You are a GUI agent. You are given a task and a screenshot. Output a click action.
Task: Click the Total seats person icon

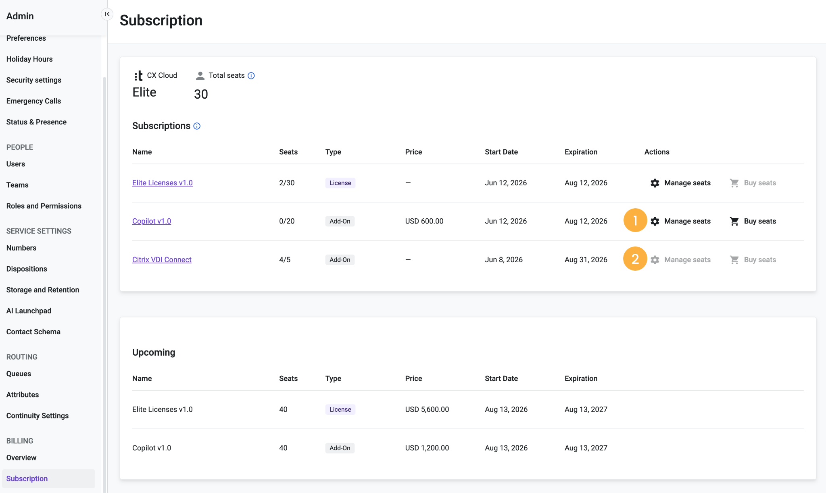click(x=200, y=76)
